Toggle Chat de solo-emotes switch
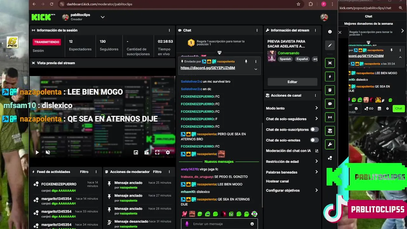The height and width of the screenshot is (229, 407). point(314,140)
